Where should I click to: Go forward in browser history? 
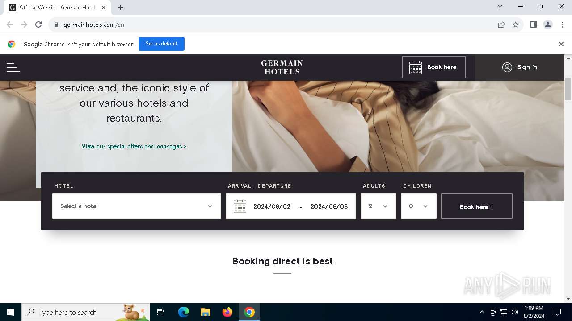(x=24, y=25)
